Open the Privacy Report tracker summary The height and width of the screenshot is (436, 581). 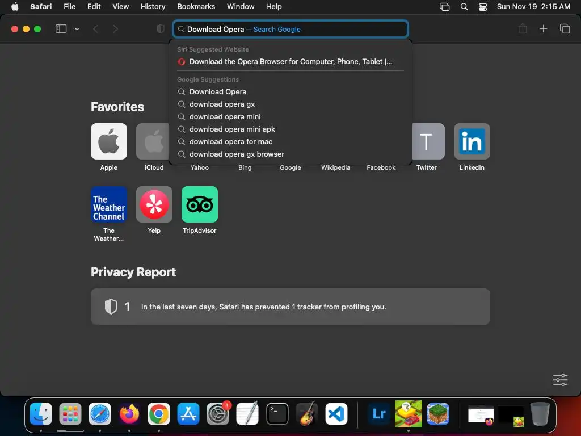click(290, 307)
